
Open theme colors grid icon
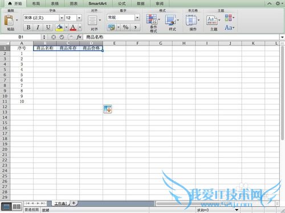pos(229,18)
